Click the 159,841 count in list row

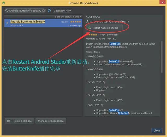(x=64, y=22)
